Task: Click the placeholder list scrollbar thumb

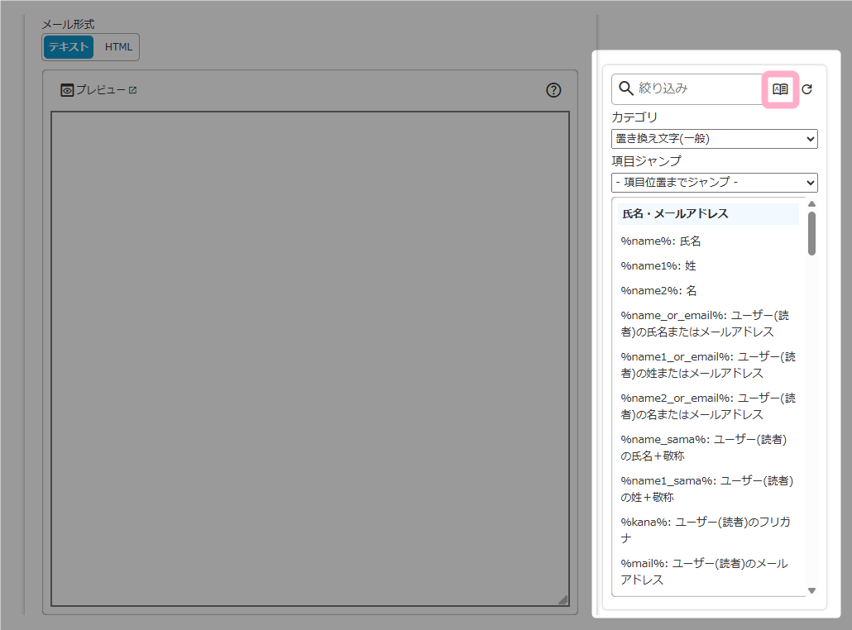Action: tap(811, 233)
